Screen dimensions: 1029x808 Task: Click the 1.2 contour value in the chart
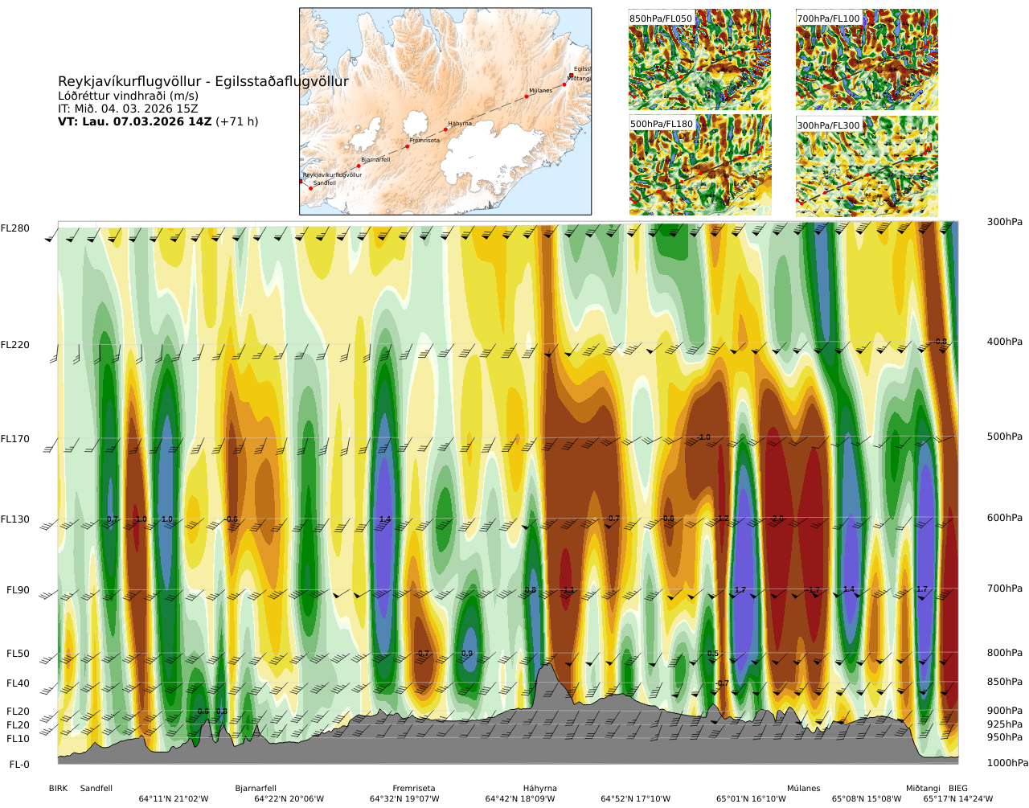click(723, 519)
